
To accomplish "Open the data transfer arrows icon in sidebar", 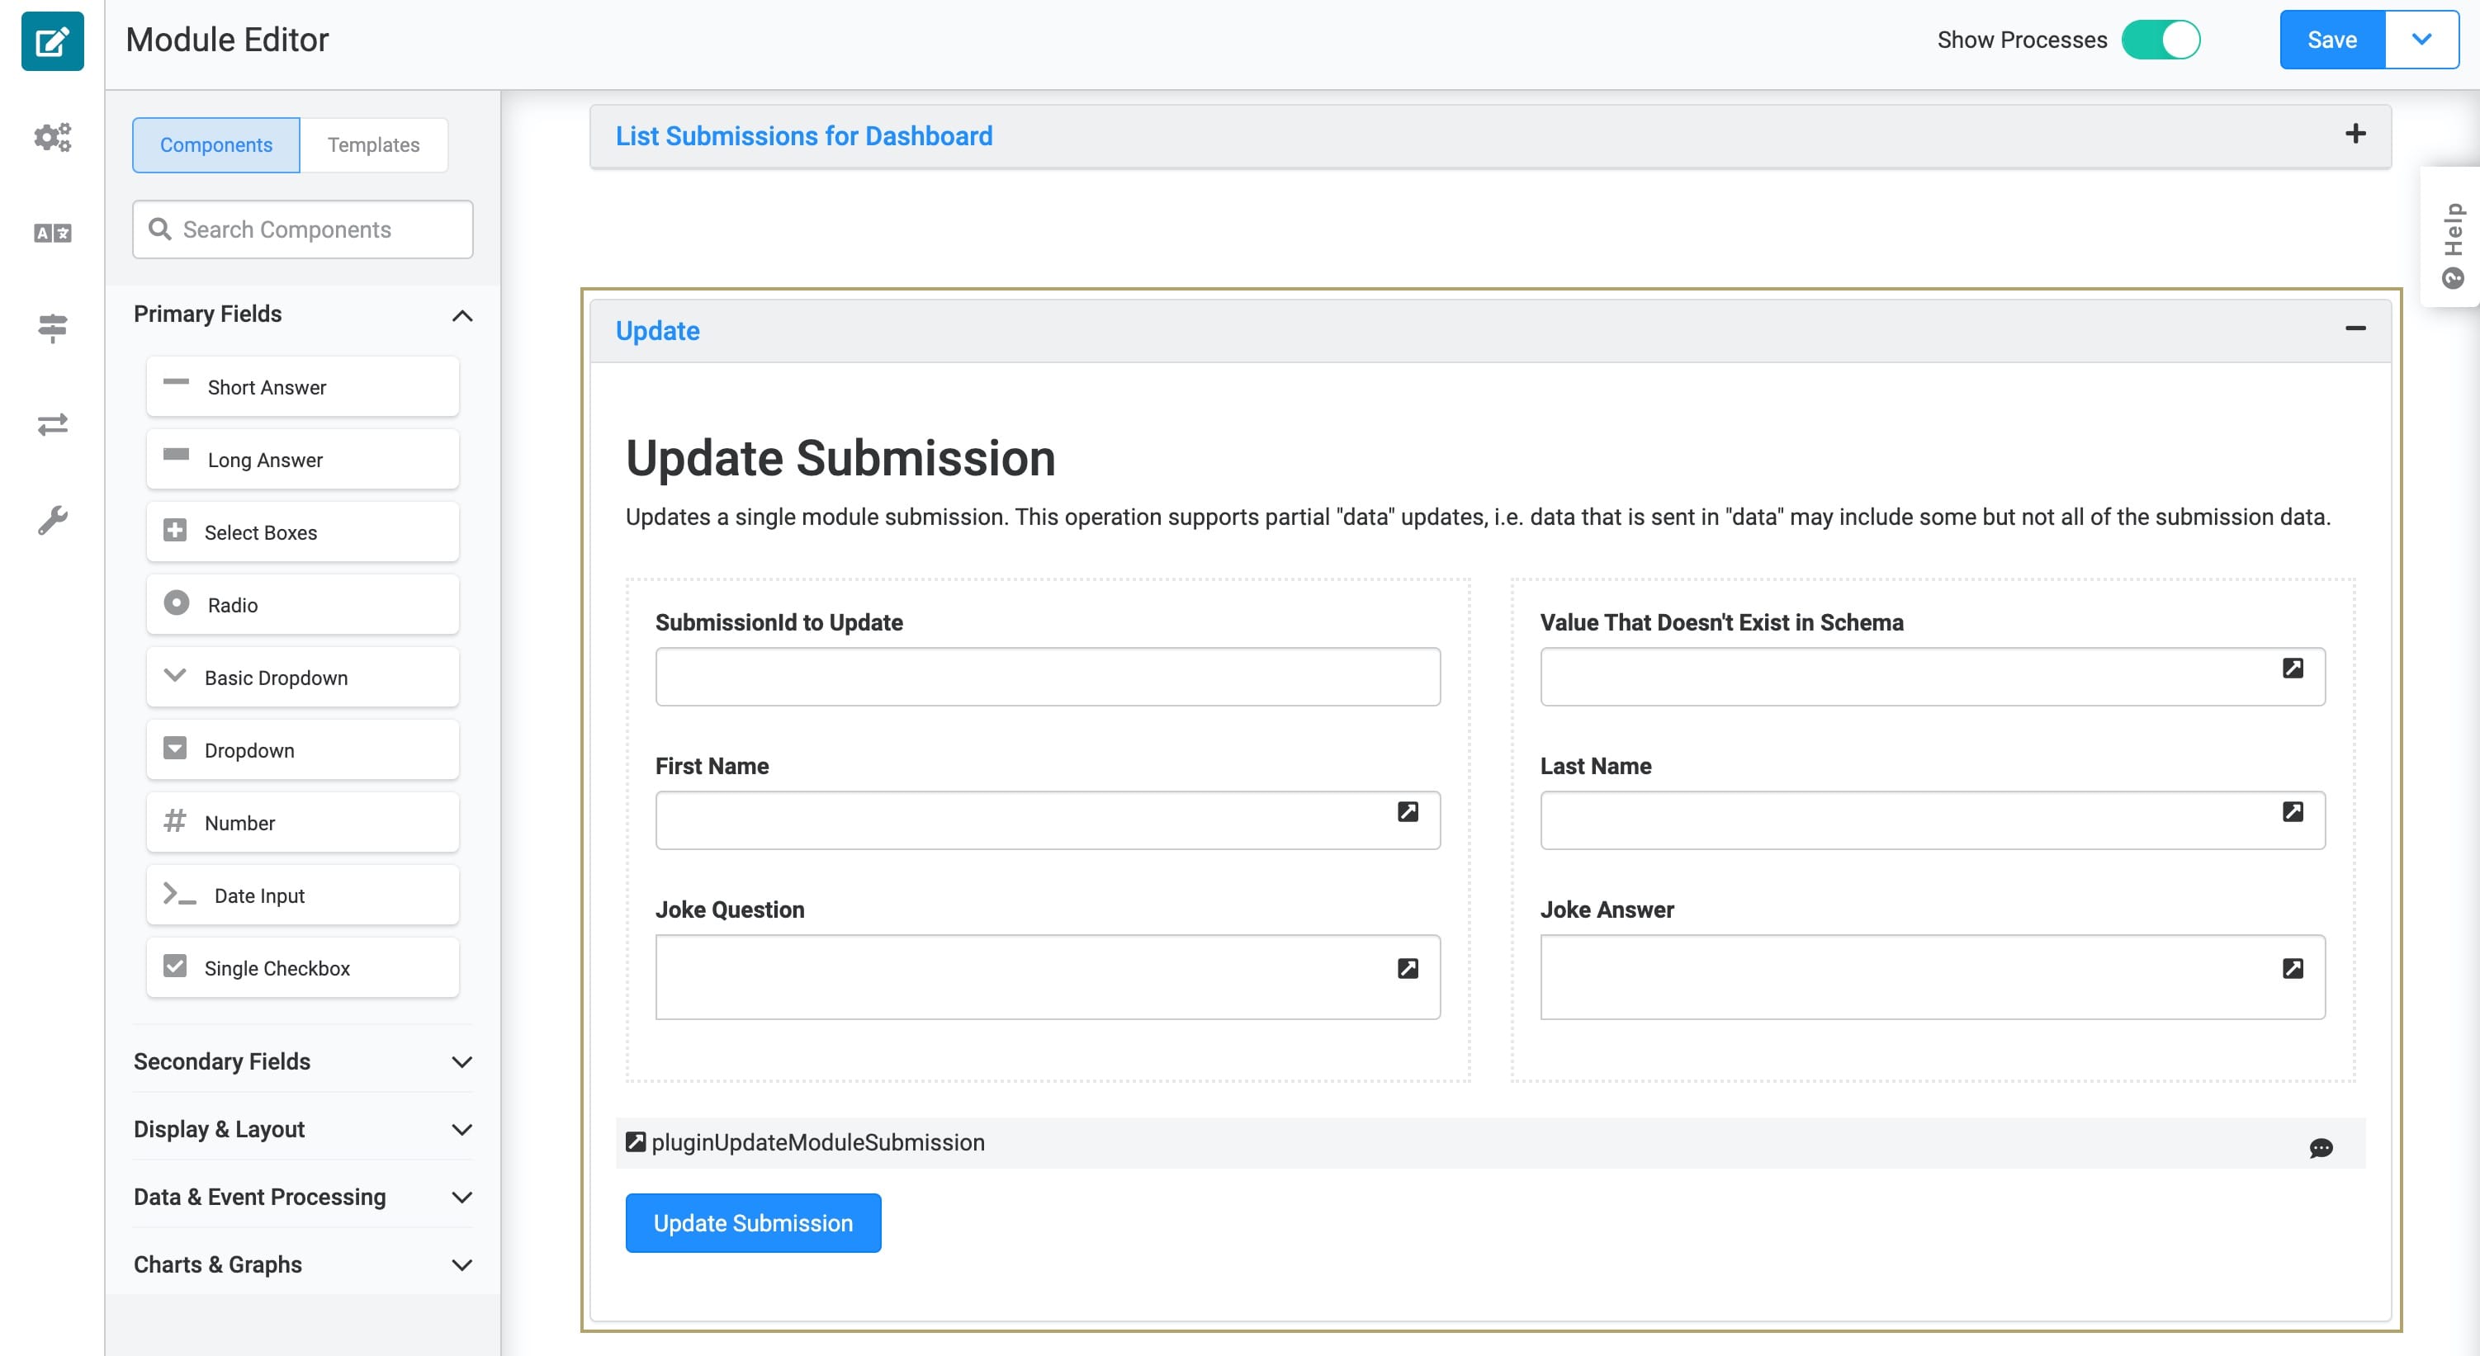I will [52, 424].
